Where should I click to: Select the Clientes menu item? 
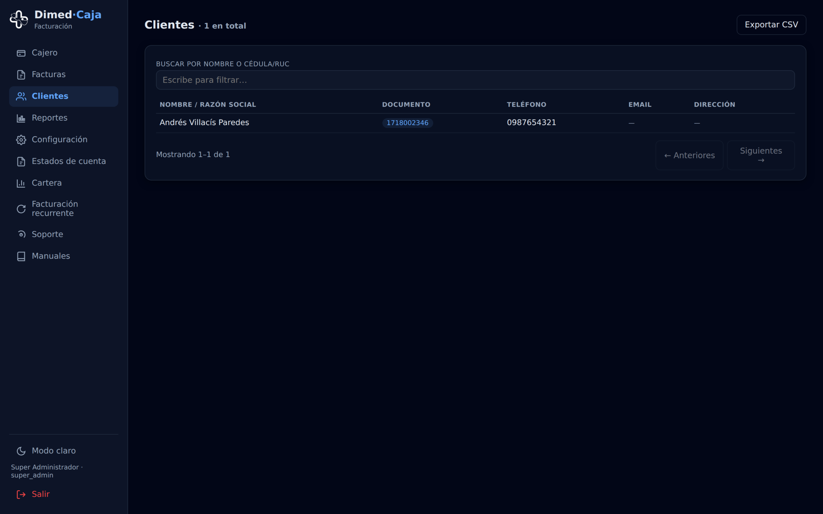click(64, 96)
